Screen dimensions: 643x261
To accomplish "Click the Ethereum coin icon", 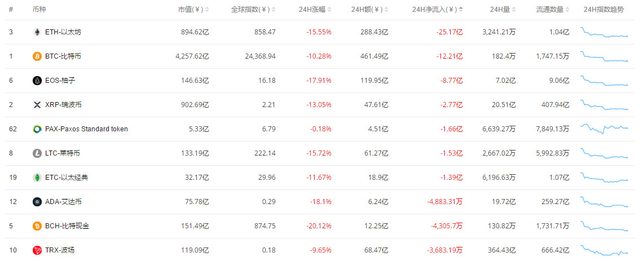I will [x=37, y=32].
